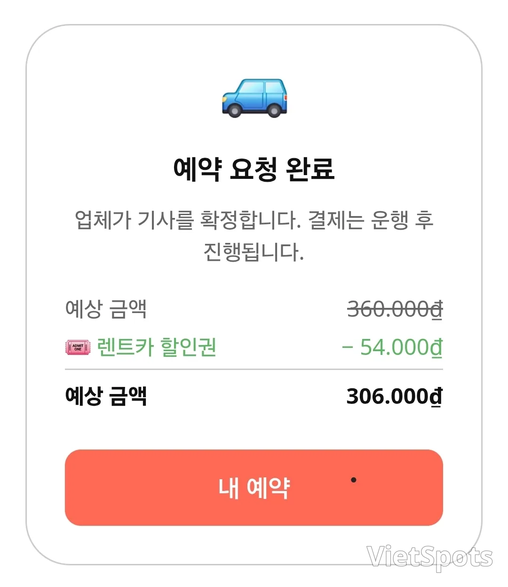Click the struck-through 360.000đ price
508x587 pixels.
pos(395,309)
